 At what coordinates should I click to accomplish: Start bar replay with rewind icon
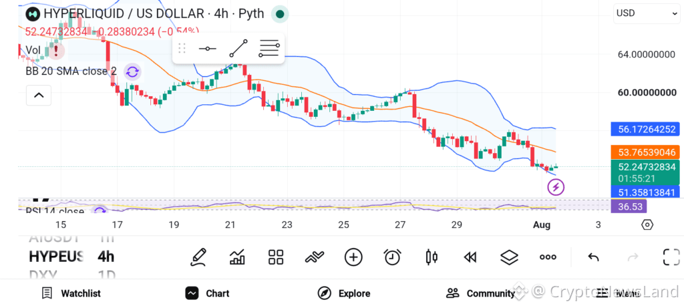[470, 257]
